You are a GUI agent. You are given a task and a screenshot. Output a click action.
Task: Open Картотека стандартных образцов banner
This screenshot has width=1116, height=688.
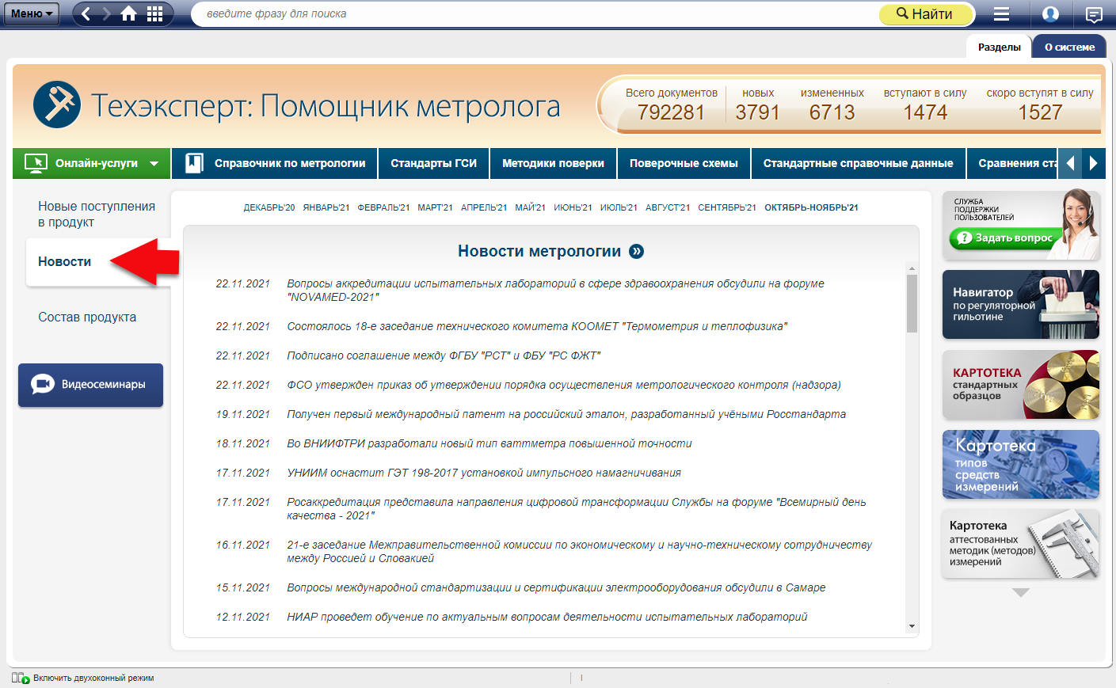1021,385
